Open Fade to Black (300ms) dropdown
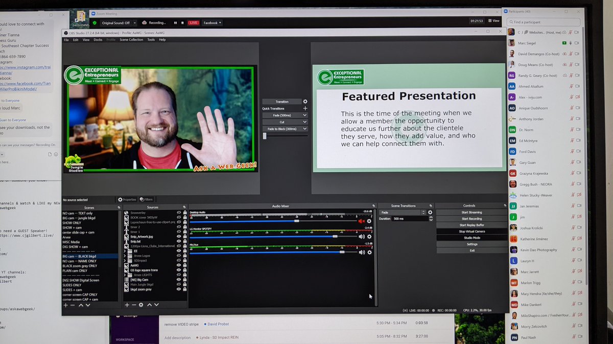 point(305,128)
